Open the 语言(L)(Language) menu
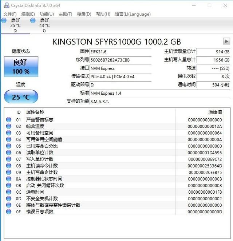This screenshot has height=241, width=233. pyautogui.click(x=133, y=14)
